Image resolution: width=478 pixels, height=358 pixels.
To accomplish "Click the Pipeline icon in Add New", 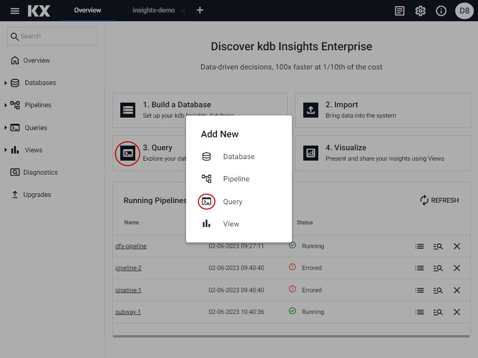I will (x=206, y=179).
